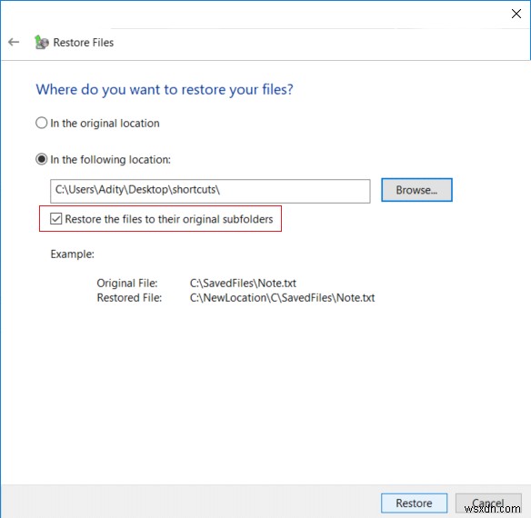Go back with the arrow icon
The height and width of the screenshot is (518, 531).
coord(14,42)
